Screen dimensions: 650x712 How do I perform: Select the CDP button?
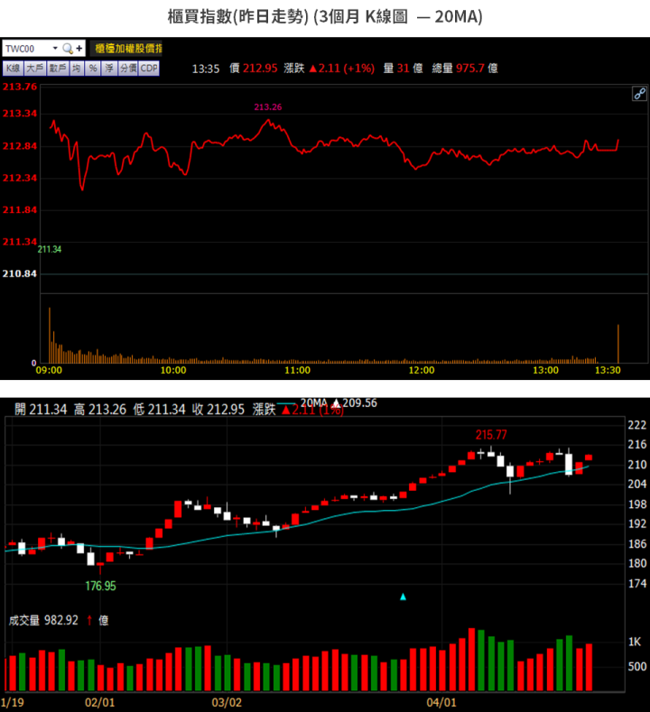(x=149, y=69)
